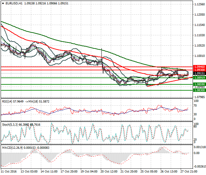
Task: Click the 1.11030 price scale value
Action: (x=199, y=35)
